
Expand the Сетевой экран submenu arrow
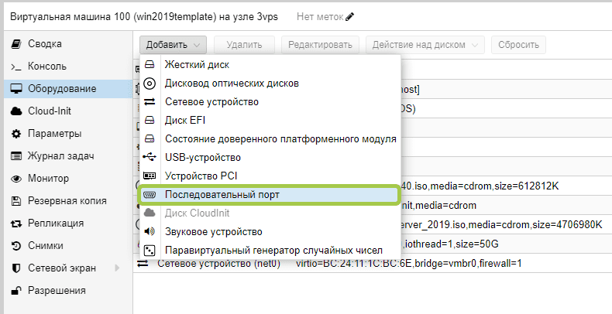click(117, 268)
